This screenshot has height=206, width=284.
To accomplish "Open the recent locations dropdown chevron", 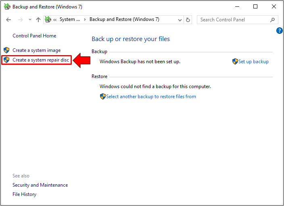I will pyautogui.click(x=30, y=20).
